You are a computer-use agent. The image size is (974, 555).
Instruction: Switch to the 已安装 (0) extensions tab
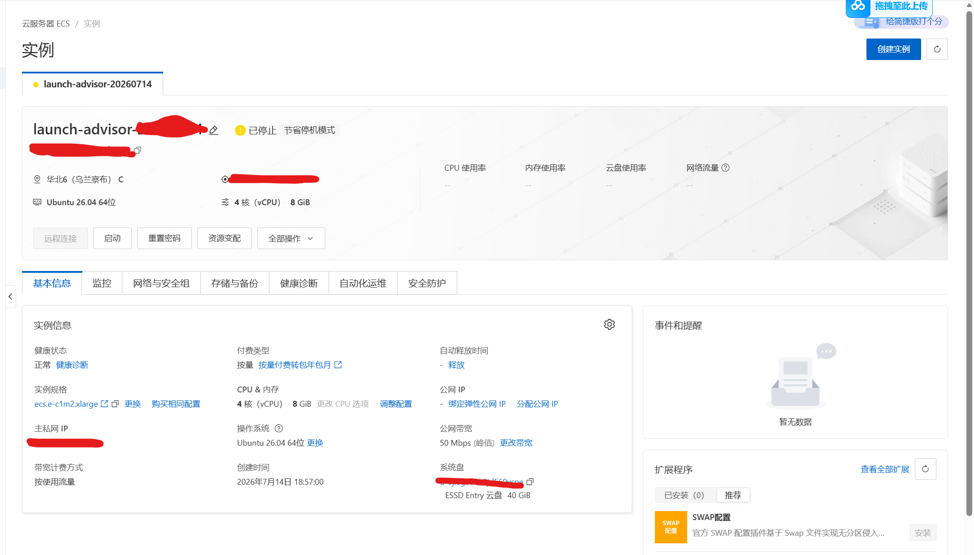coord(684,495)
